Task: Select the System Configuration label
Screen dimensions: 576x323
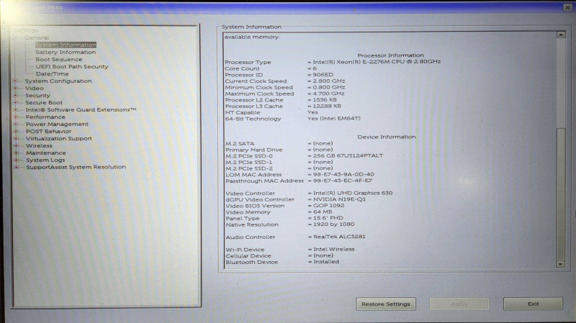Action: tap(58, 81)
